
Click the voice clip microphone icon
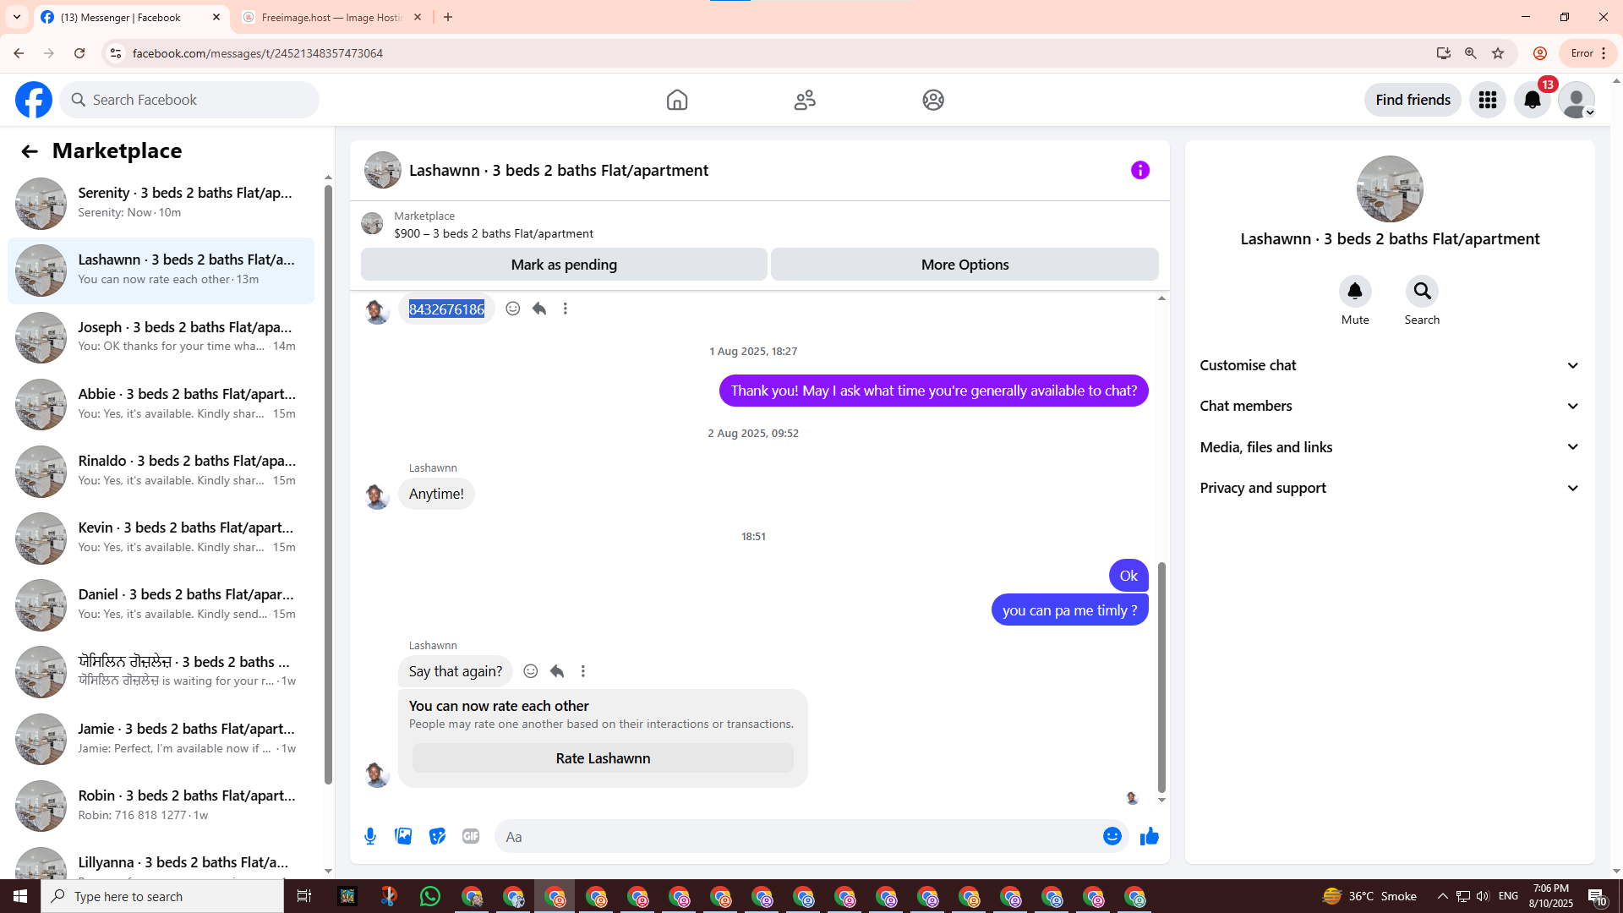(x=370, y=836)
